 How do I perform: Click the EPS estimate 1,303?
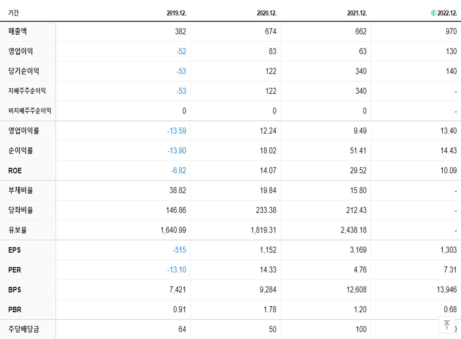(x=448, y=250)
